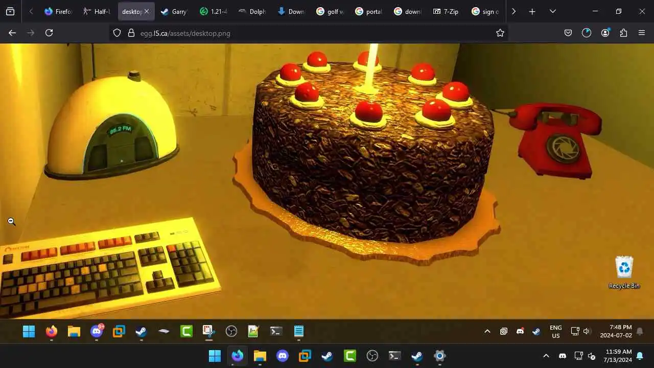Viewport: 654px width, 368px height.
Task: Open the clock showing 11:59 AM 7/13/2024
Action: pos(618,356)
